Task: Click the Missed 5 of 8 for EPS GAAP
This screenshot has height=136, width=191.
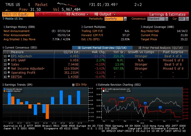Action: (173, 60)
